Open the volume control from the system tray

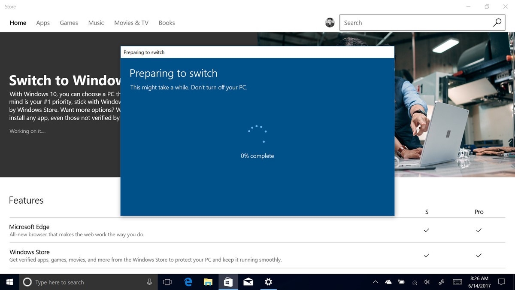tap(427, 282)
